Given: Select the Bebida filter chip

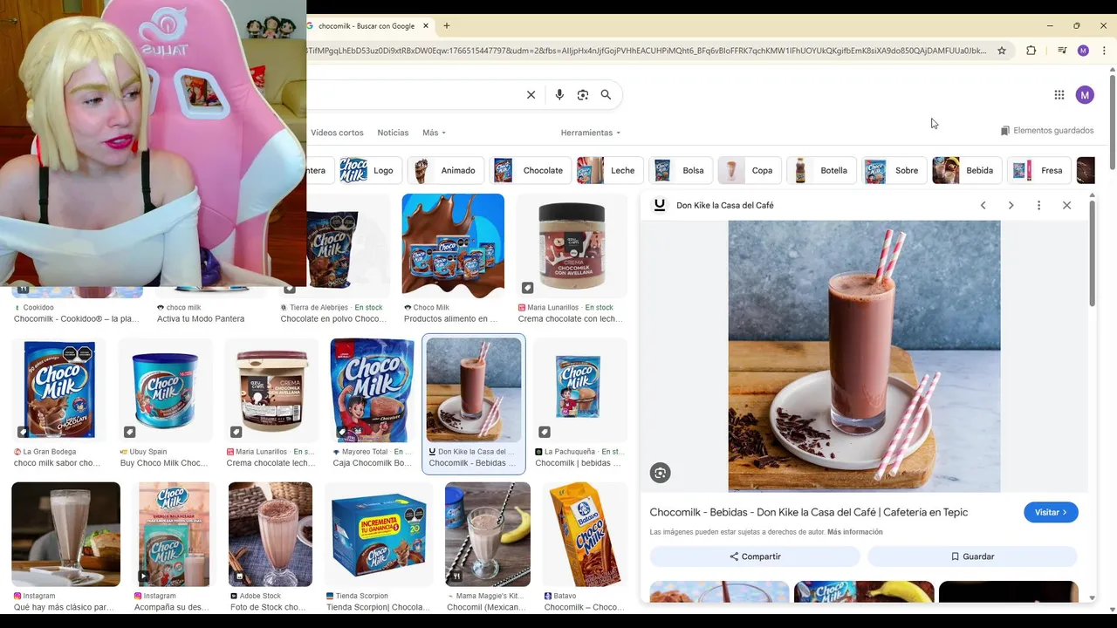Looking at the screenshot, I should (966, 170).
